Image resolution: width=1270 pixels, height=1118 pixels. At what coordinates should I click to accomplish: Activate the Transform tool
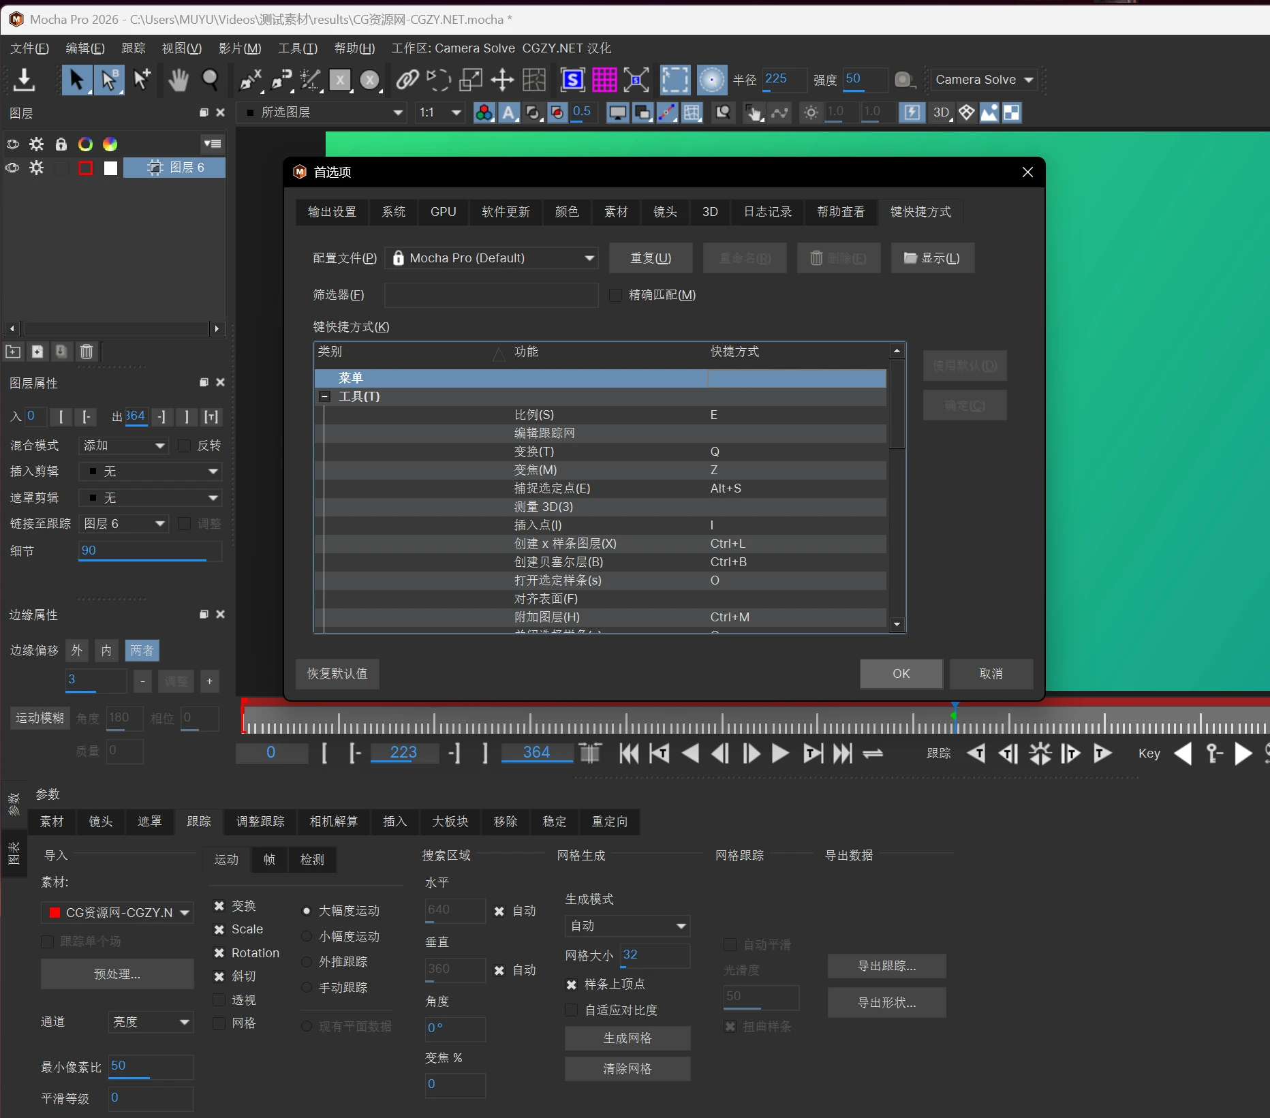tap(469, 80)
